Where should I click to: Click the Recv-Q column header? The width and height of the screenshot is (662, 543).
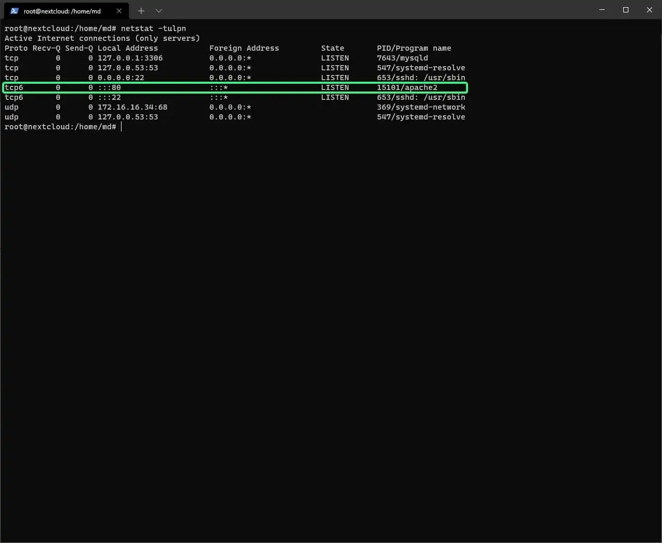pyautogui.click(x=47, y=48)
